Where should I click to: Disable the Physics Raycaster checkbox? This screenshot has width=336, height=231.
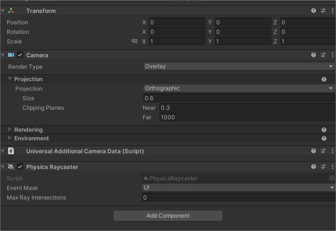click(20, 167)
